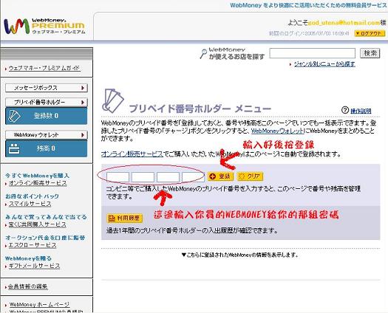Screen dimensions: 388x313
Task: Click the WebMoney Premium logo
Action: [44, 27]
